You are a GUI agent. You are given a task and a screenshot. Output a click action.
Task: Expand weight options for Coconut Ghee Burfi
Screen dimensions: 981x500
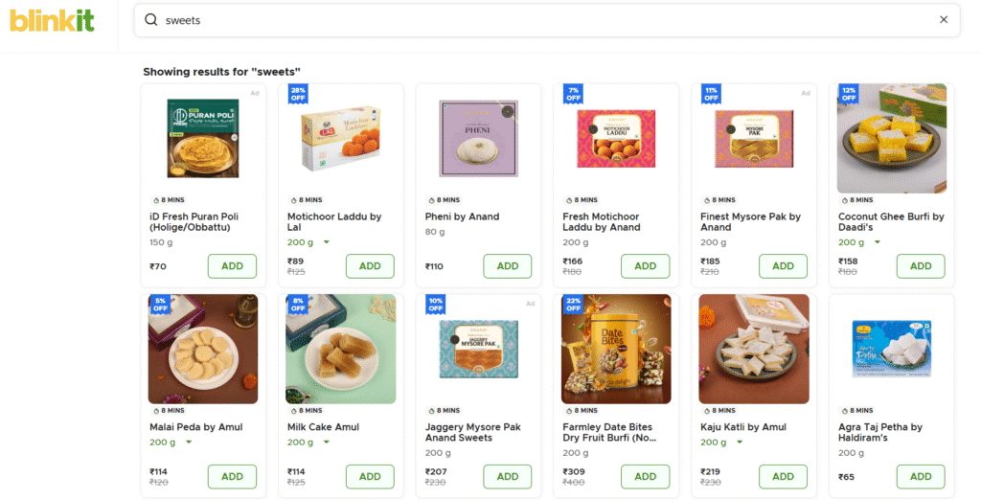(877, 242)
